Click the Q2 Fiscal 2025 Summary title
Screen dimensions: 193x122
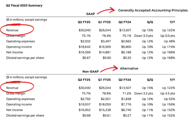click(x=24, y=5)
